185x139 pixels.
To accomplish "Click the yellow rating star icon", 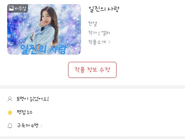I will tap(10, 112).
